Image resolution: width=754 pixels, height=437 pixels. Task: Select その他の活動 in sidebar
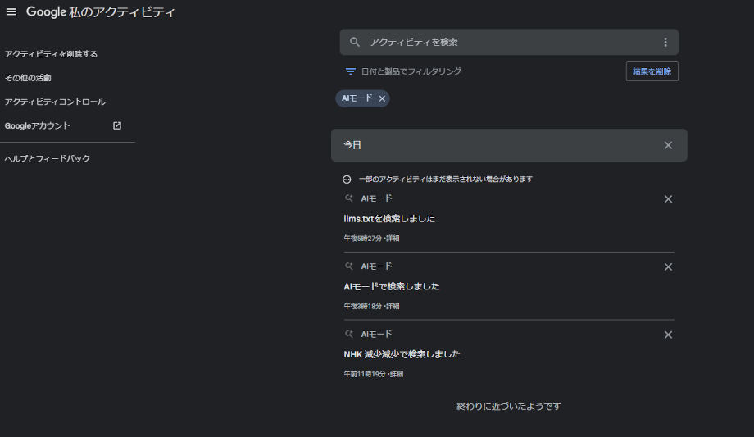28,78
